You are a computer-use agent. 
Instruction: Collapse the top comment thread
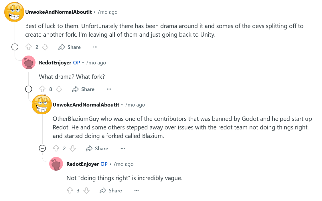(15, 47)
